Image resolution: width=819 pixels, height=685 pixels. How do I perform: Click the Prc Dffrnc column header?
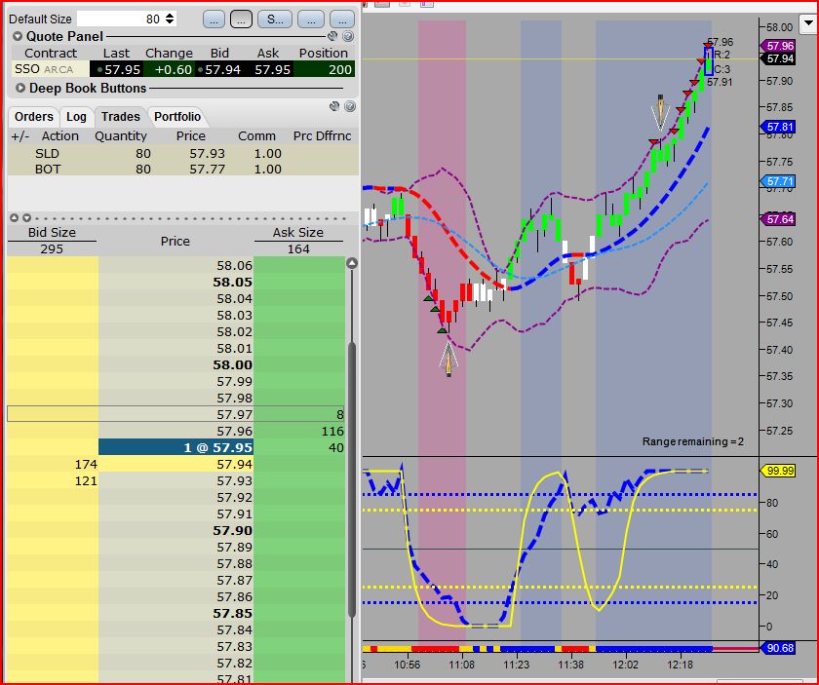(x=323, y=136)
